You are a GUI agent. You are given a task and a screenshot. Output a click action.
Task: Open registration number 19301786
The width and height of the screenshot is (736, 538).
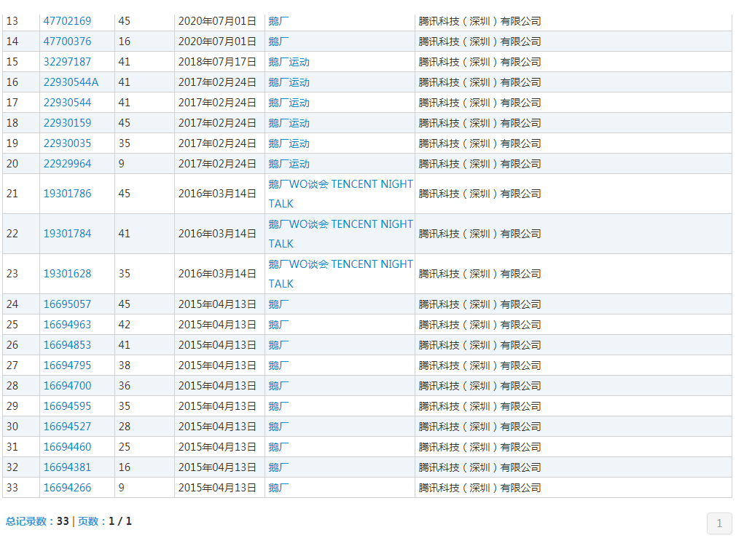pos(67,194)
